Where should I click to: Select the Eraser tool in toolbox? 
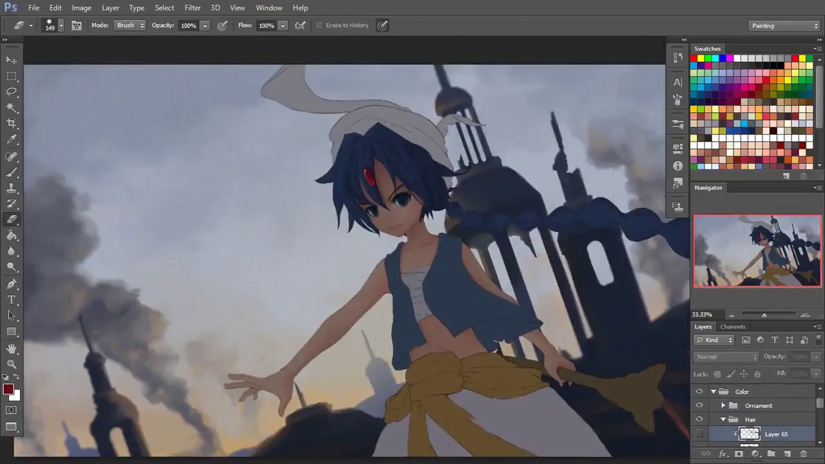[x=12, y=220]
